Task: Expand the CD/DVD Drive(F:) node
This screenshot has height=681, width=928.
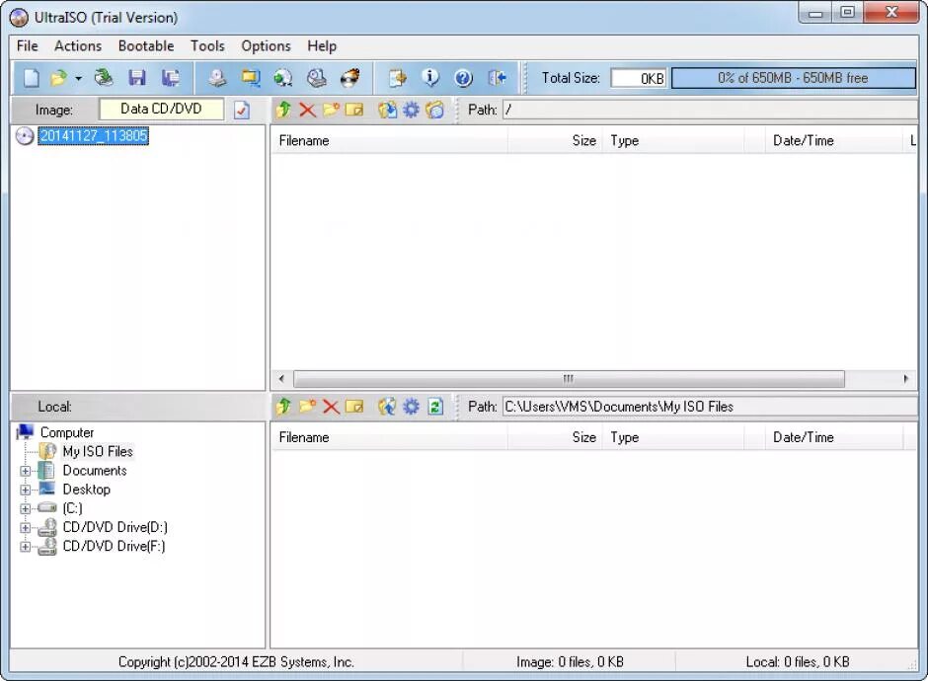Action: 25,547
